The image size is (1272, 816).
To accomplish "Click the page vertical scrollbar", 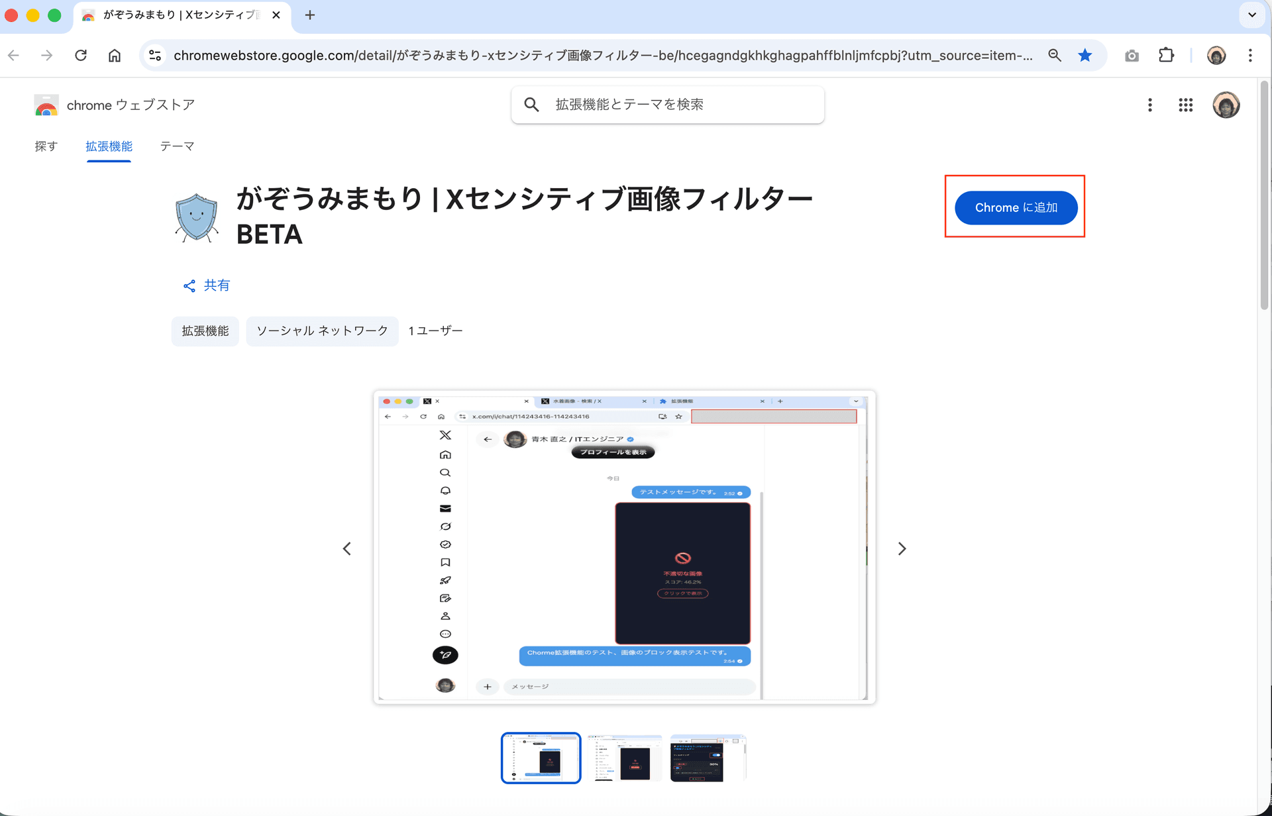I will click(1264, 195).
